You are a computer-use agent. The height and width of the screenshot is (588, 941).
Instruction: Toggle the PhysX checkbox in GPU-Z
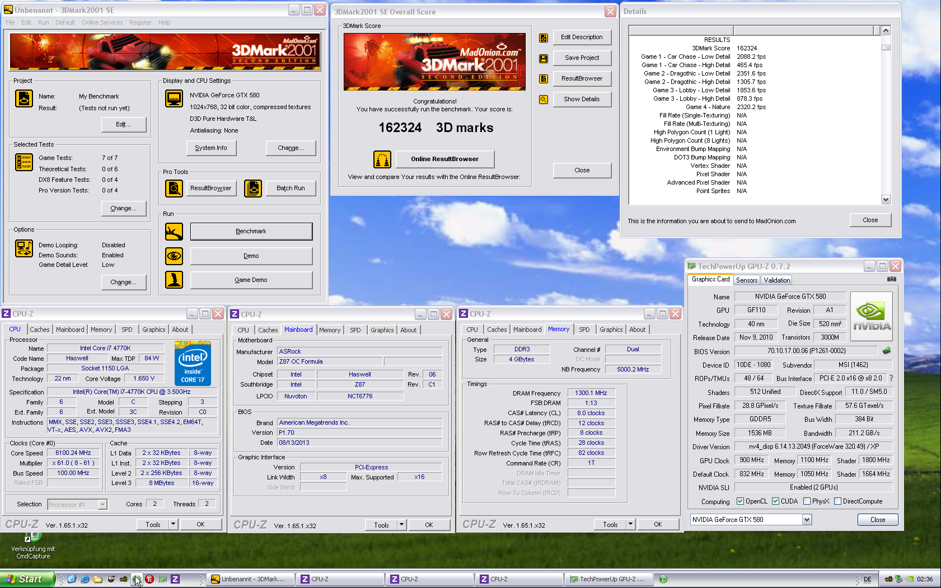(x=807, y=501)
